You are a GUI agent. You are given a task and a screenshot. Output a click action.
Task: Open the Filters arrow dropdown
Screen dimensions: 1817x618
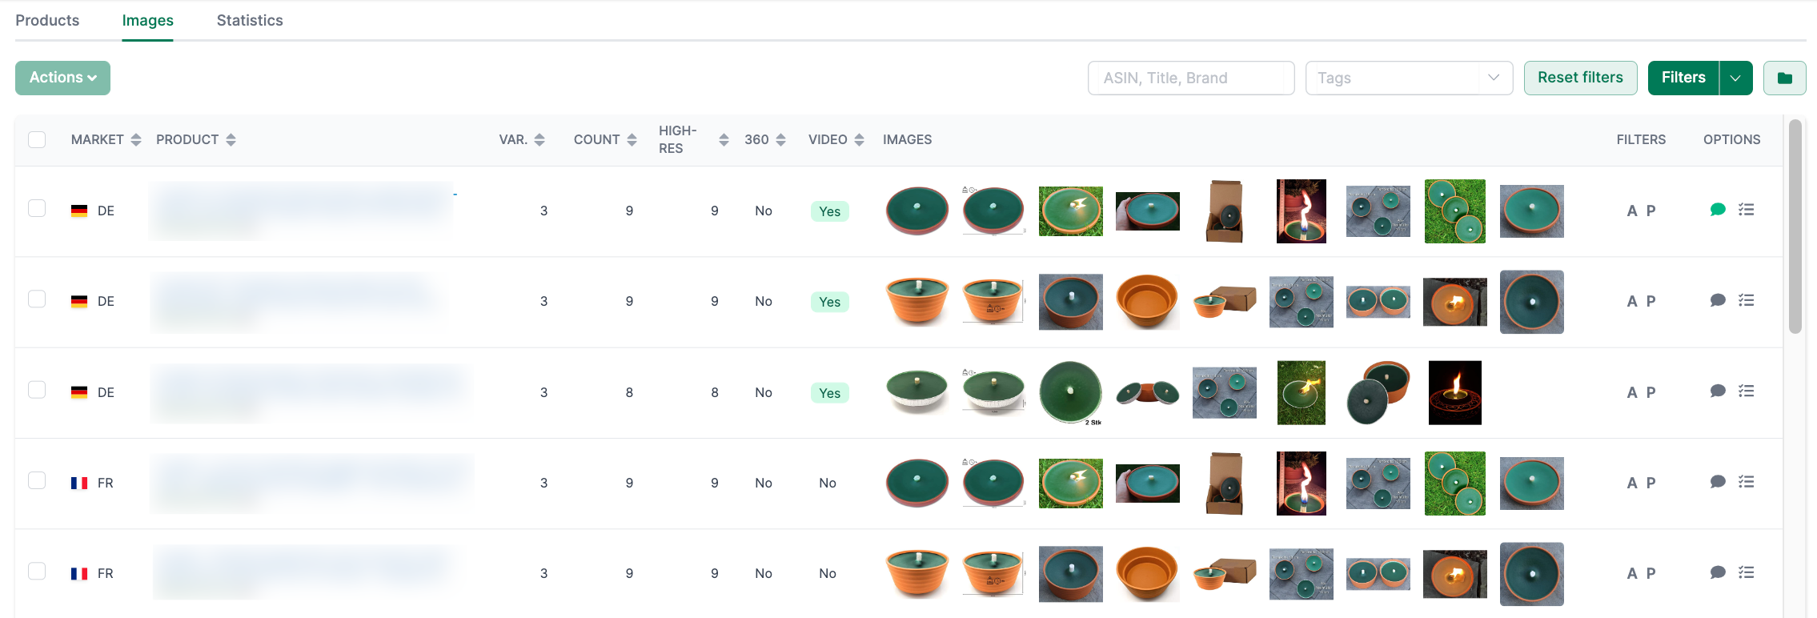coord(1735,78)
